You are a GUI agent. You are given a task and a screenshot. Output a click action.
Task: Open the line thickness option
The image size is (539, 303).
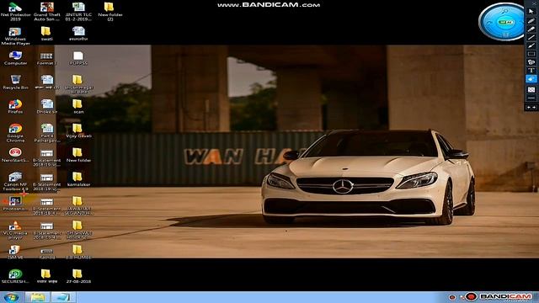pos(531,98)
